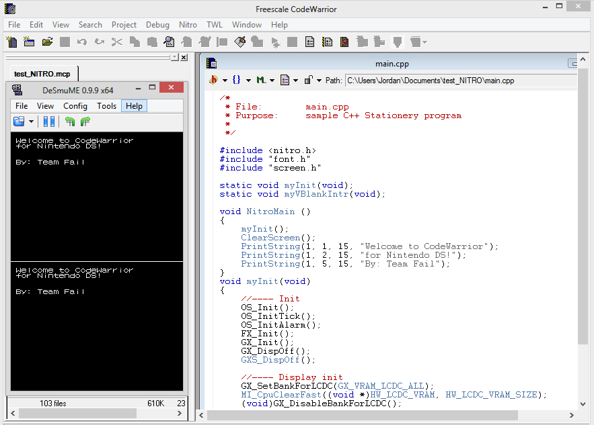Open the Window menu
The image size is (594, 425).
[x=247, y=25]
